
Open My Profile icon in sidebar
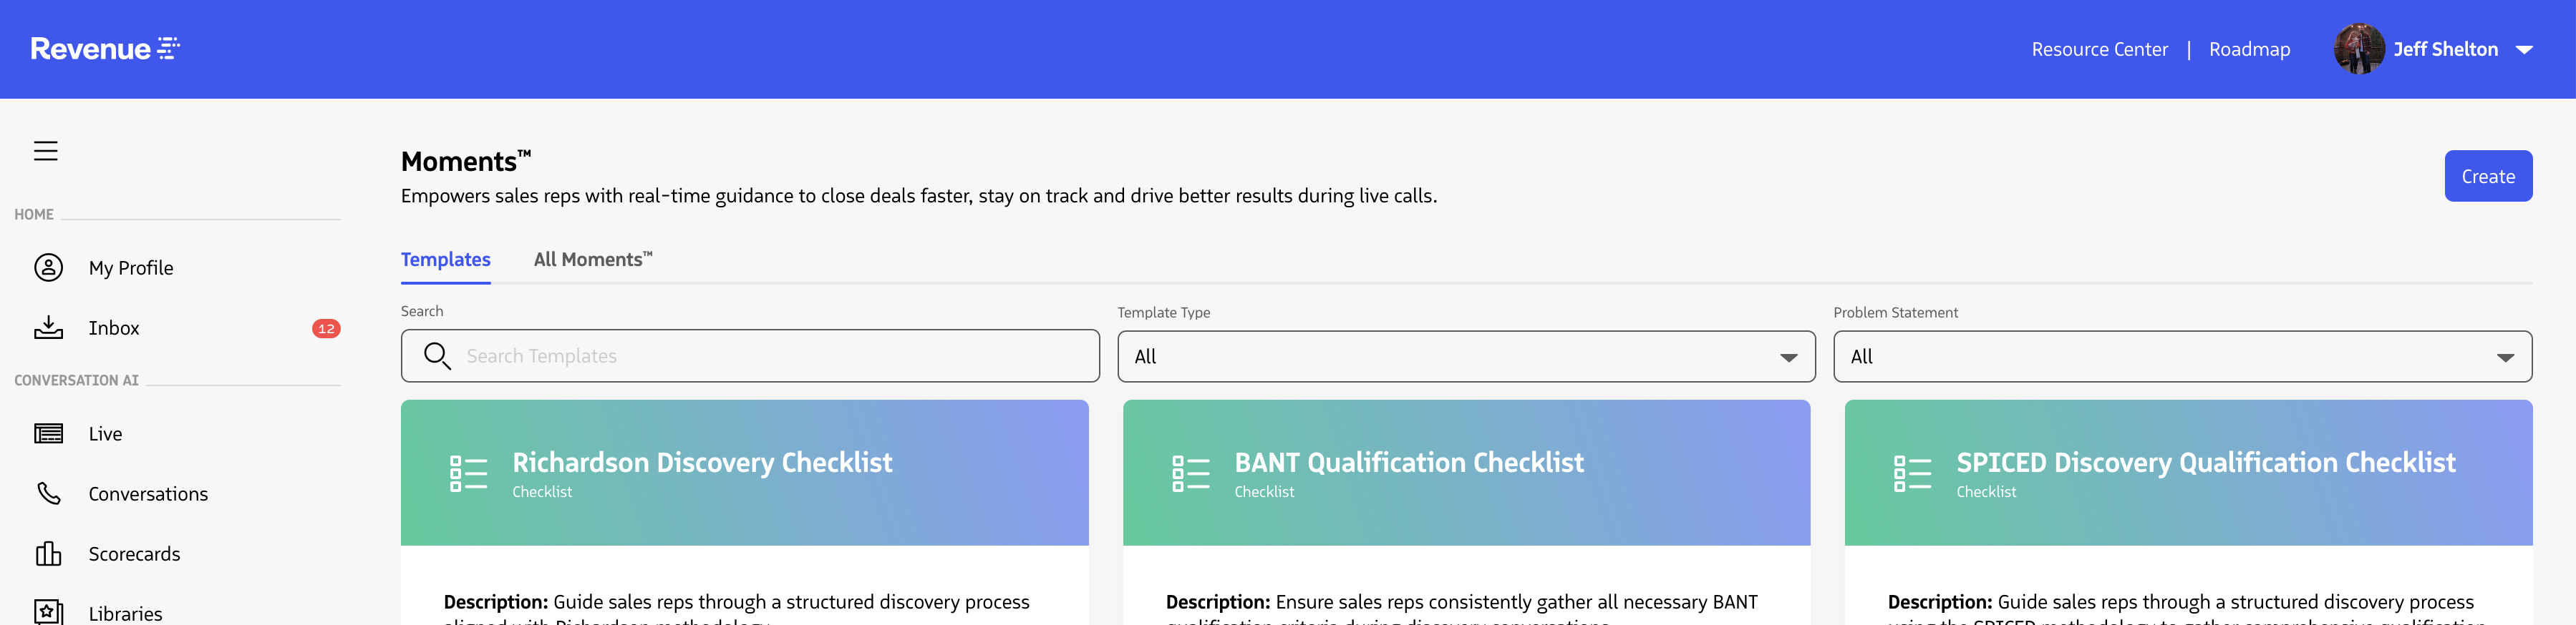[48, 267]
